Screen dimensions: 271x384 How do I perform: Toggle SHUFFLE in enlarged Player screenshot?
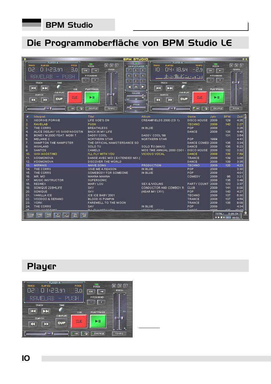pyautogui.click(x=98, y=334)
